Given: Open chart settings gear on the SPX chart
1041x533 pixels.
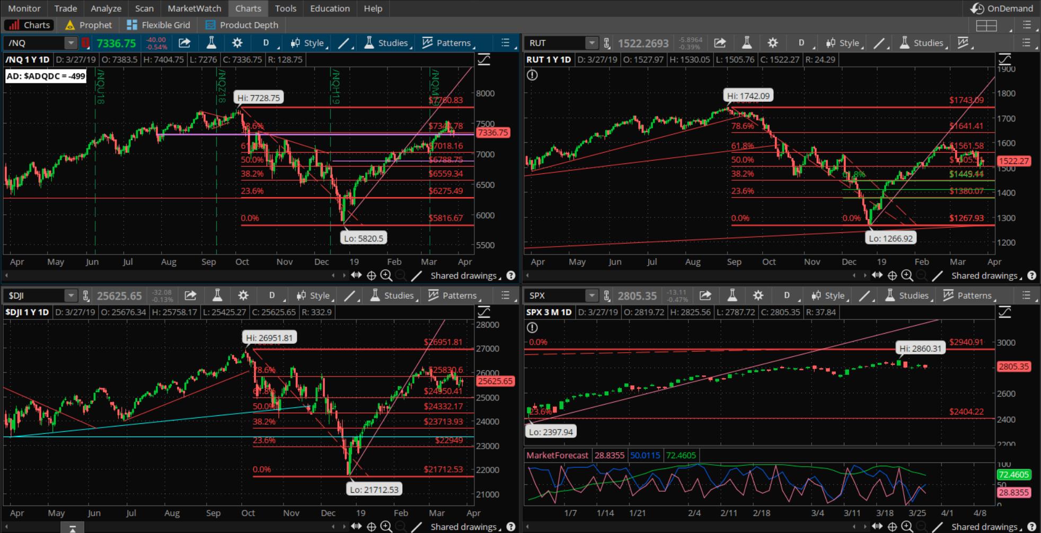Looking at the screenshot, I should [x=758, y=295].
